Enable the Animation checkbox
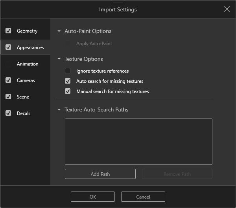This screenshot has height=208, width=236. click(x=8, y=64)
